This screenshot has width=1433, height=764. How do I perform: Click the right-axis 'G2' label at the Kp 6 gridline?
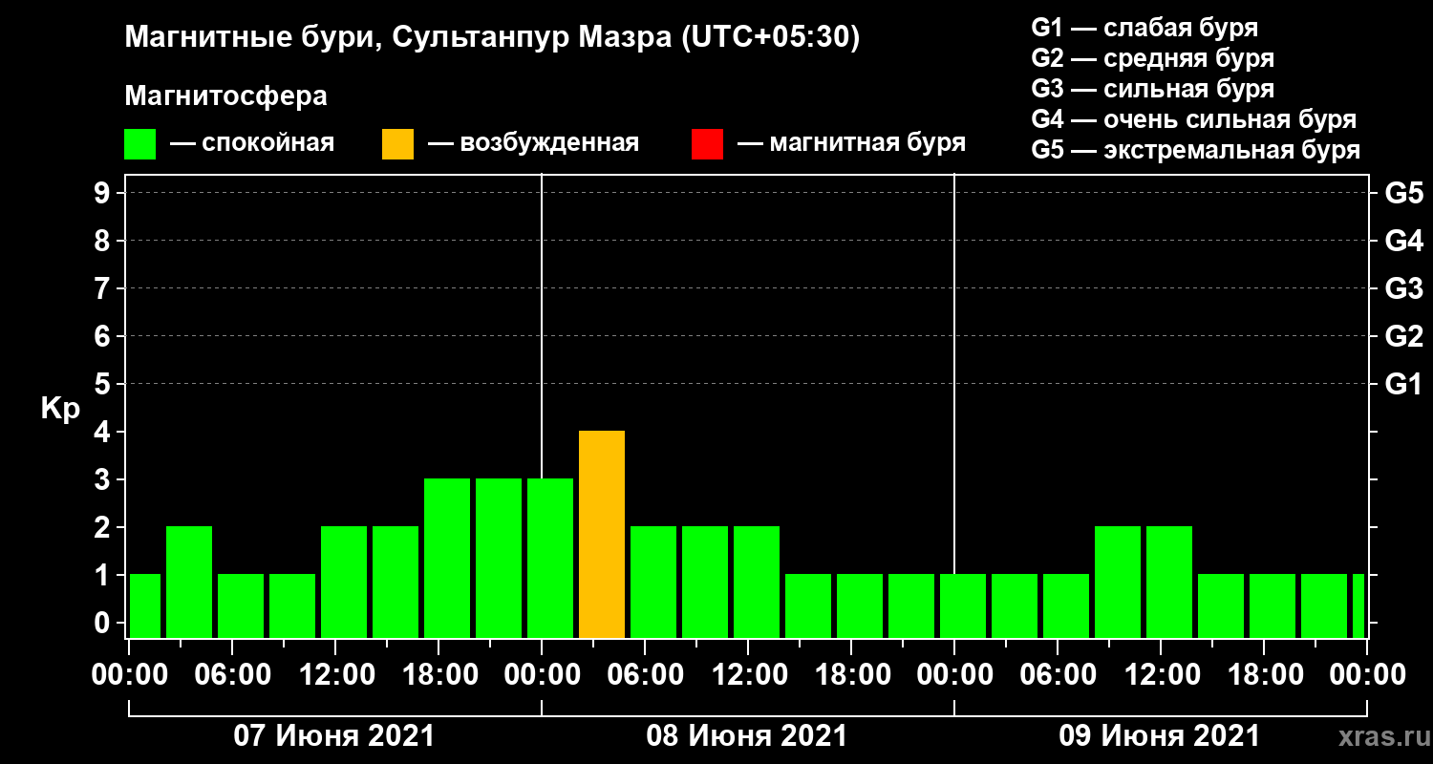(x=1403, y=336)
